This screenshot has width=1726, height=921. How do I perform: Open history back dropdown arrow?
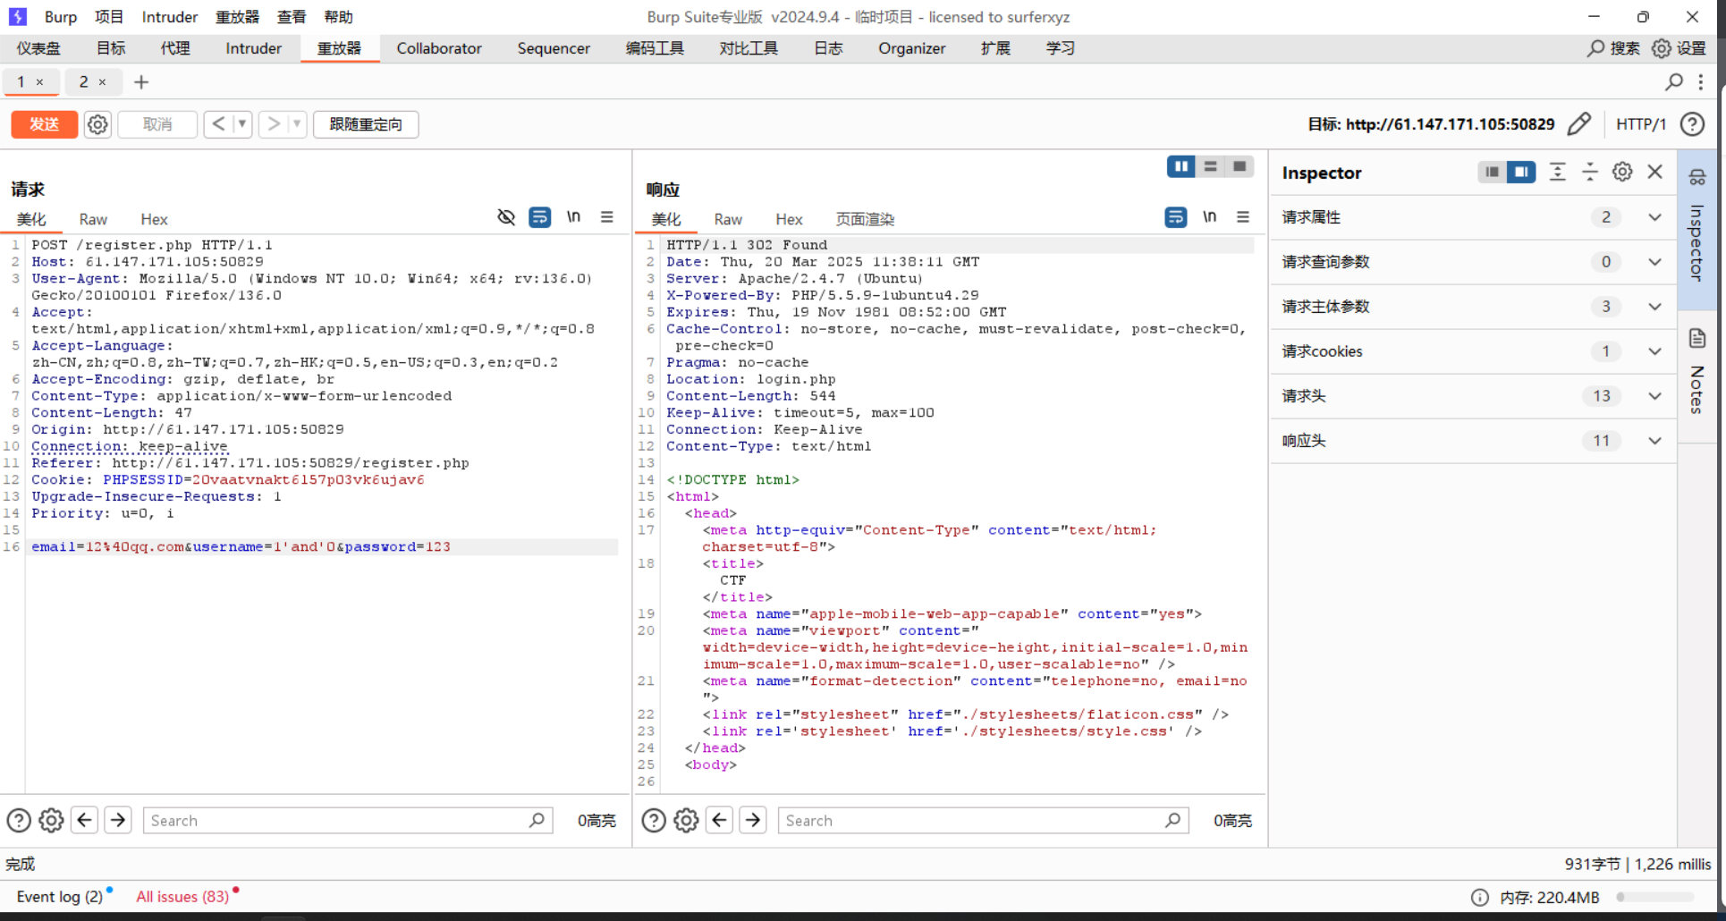click(x=242, y=124)
